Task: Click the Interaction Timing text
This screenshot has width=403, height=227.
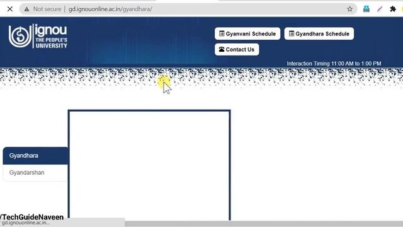Action: tap(334, 64)
